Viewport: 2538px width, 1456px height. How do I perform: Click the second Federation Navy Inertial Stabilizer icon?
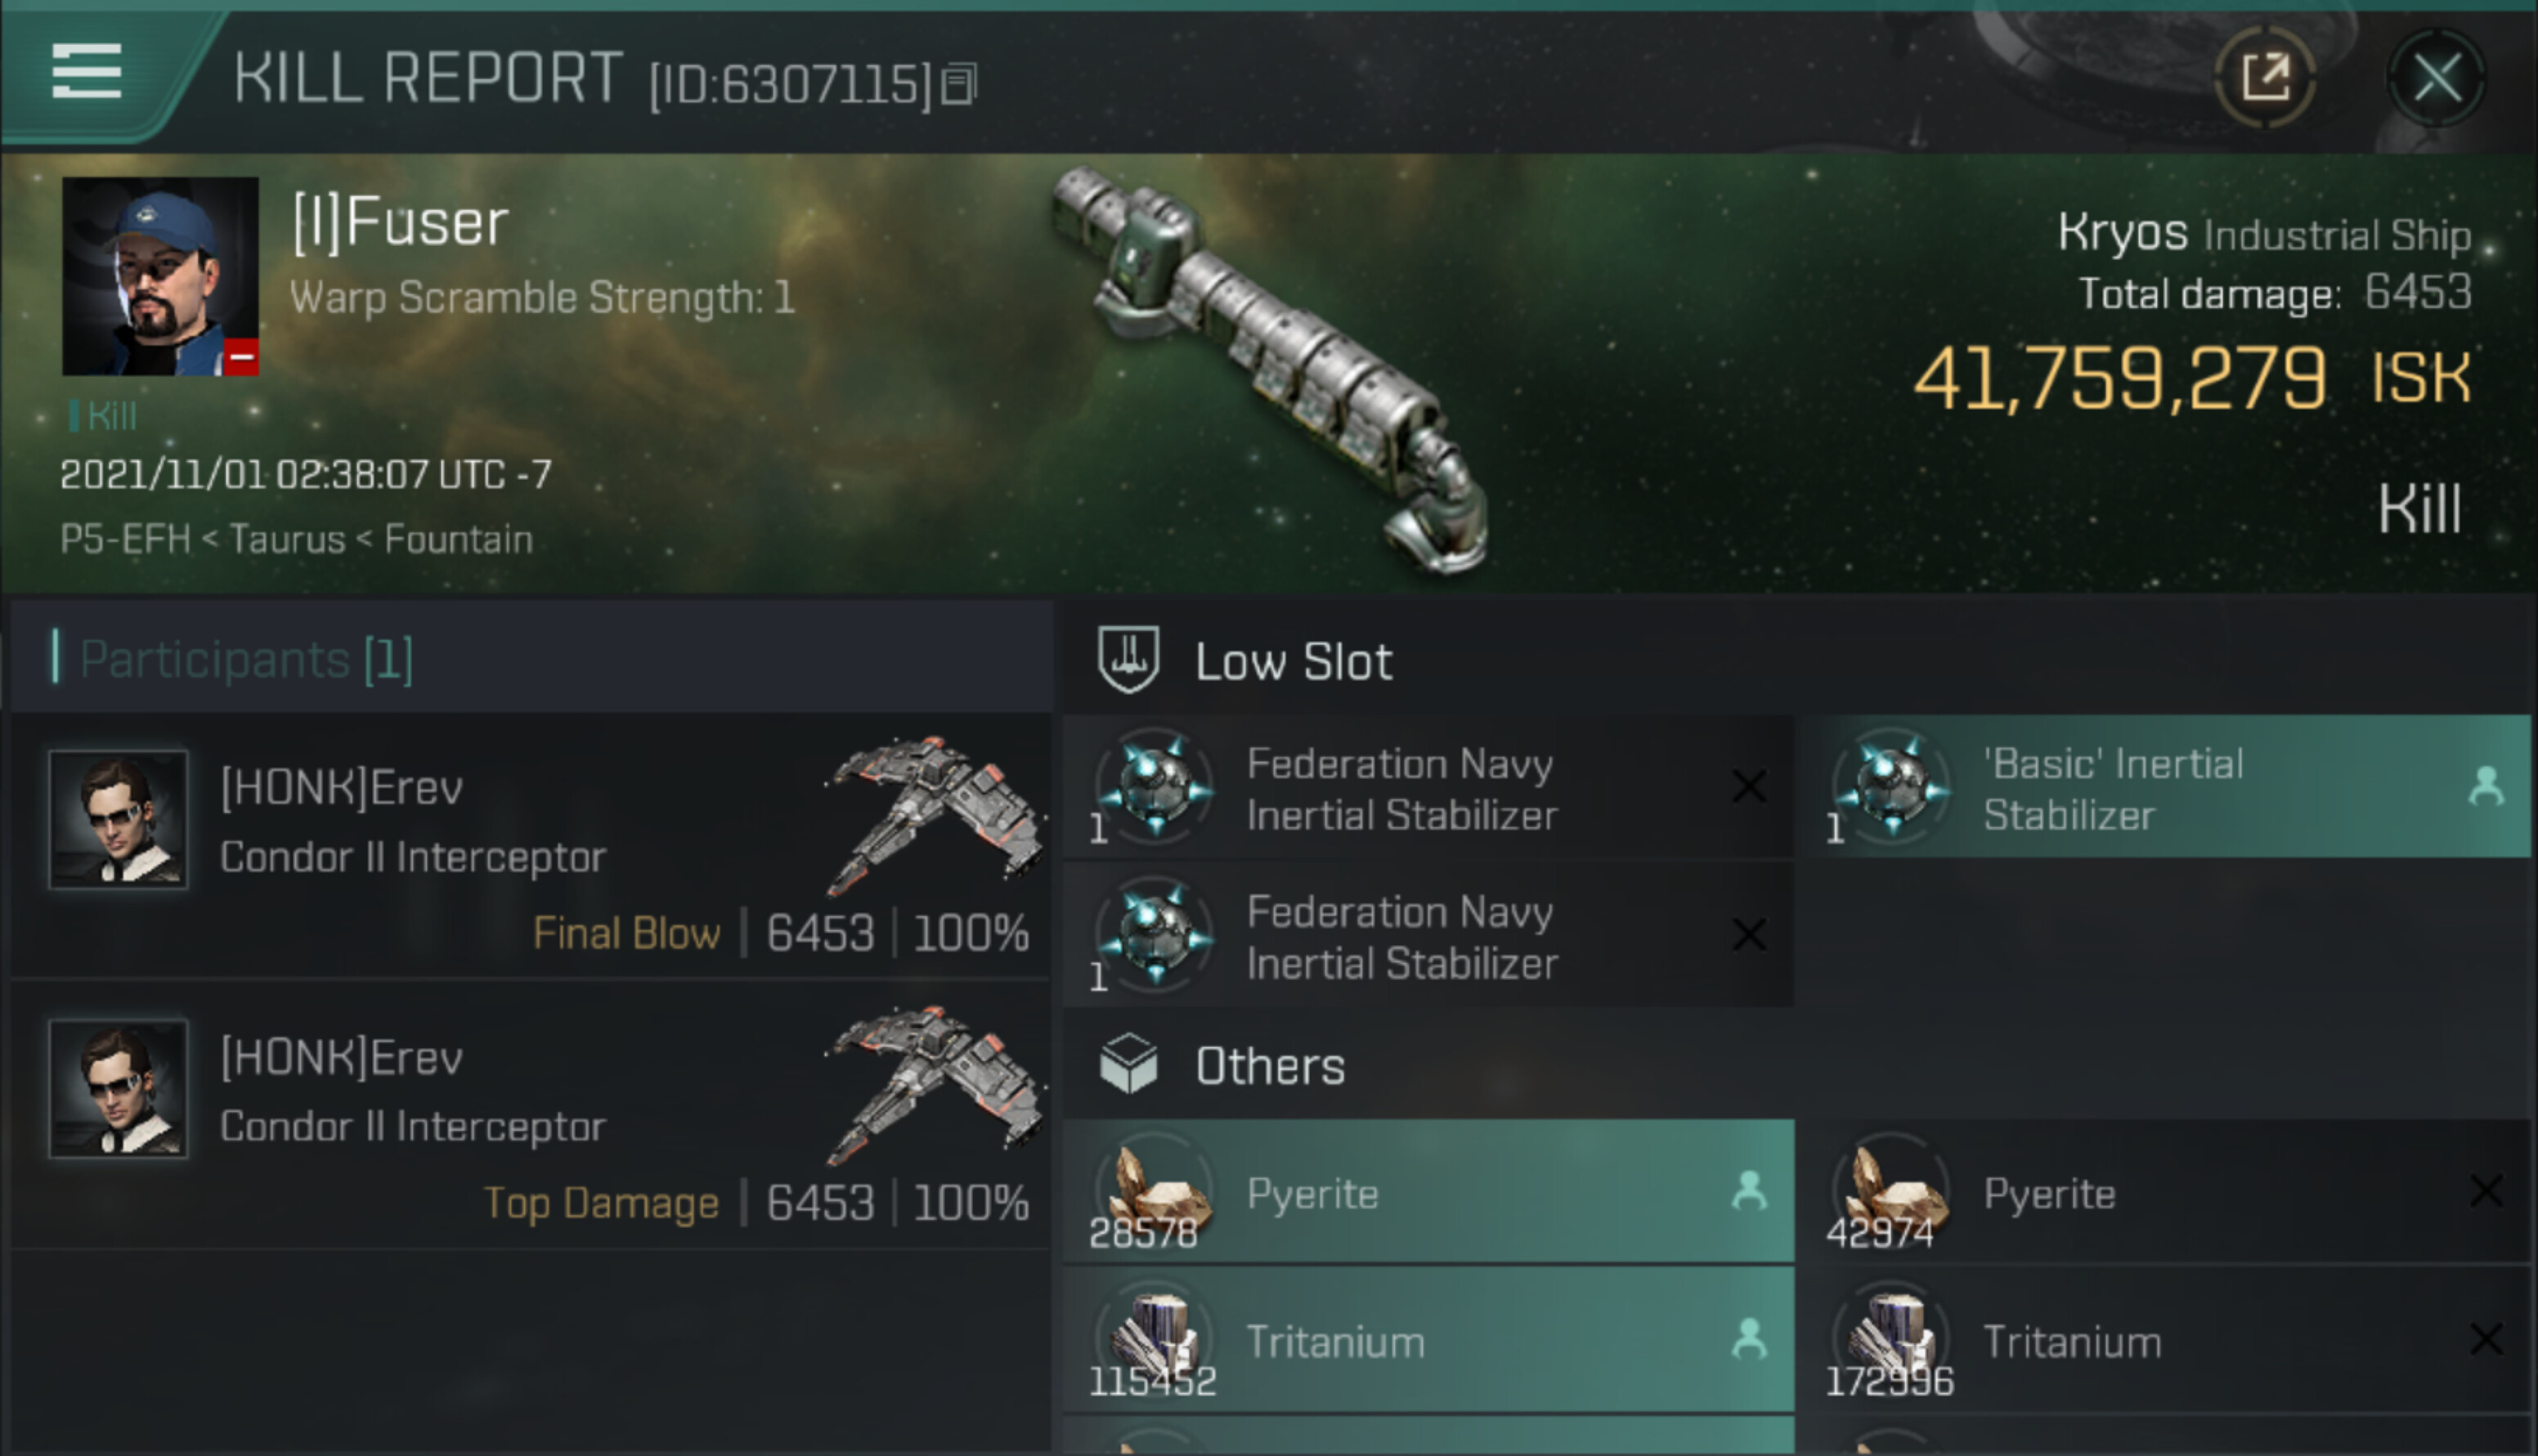pyautogui.click(x=1155, y=935)
